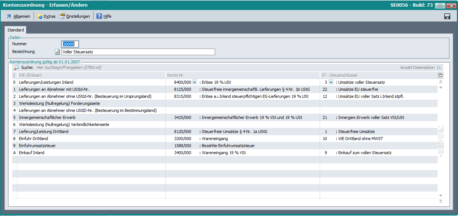This screenshot has width=458, height=216.
Task: Select the Einfuhrumsatzsteuer row
Action: (89, 146)
